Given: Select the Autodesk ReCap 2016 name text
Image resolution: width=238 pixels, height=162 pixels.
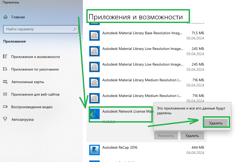Looking at the screenshot, I should pyautogui.click(x=120, y=147).
